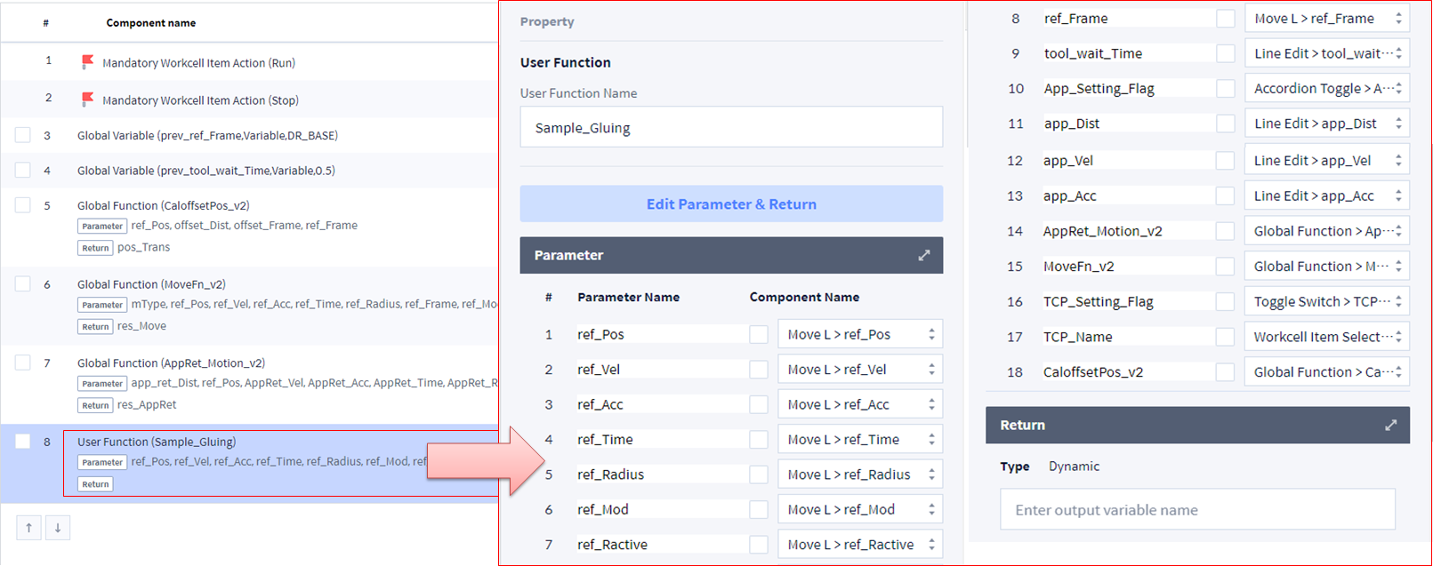Click Edit Parameter & Return button
This screenshot has height=566, width=1433.
731,204
